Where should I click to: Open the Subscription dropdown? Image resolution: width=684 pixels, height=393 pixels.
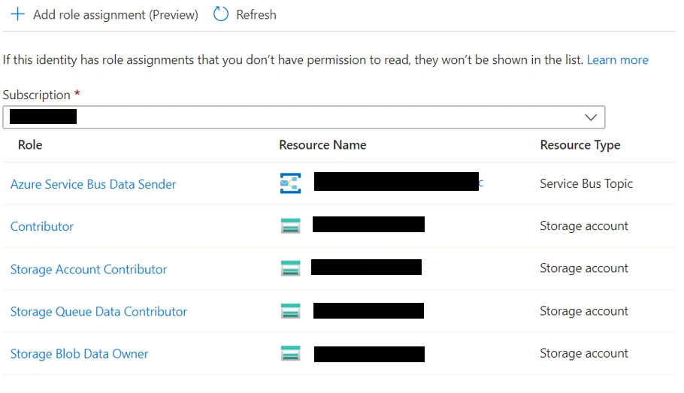304,117
